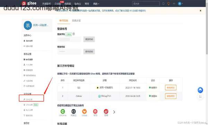The width and height of the screenshot is (208, 125).
Task: Show more third-party accounts with right chevron
Action: point(114,112)
